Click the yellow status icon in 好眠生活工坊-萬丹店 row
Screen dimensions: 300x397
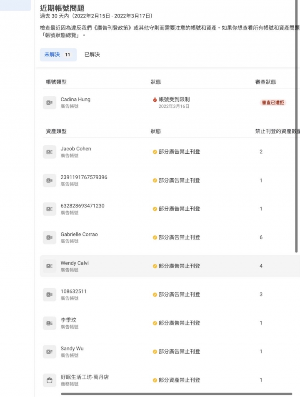click(155, 380)
